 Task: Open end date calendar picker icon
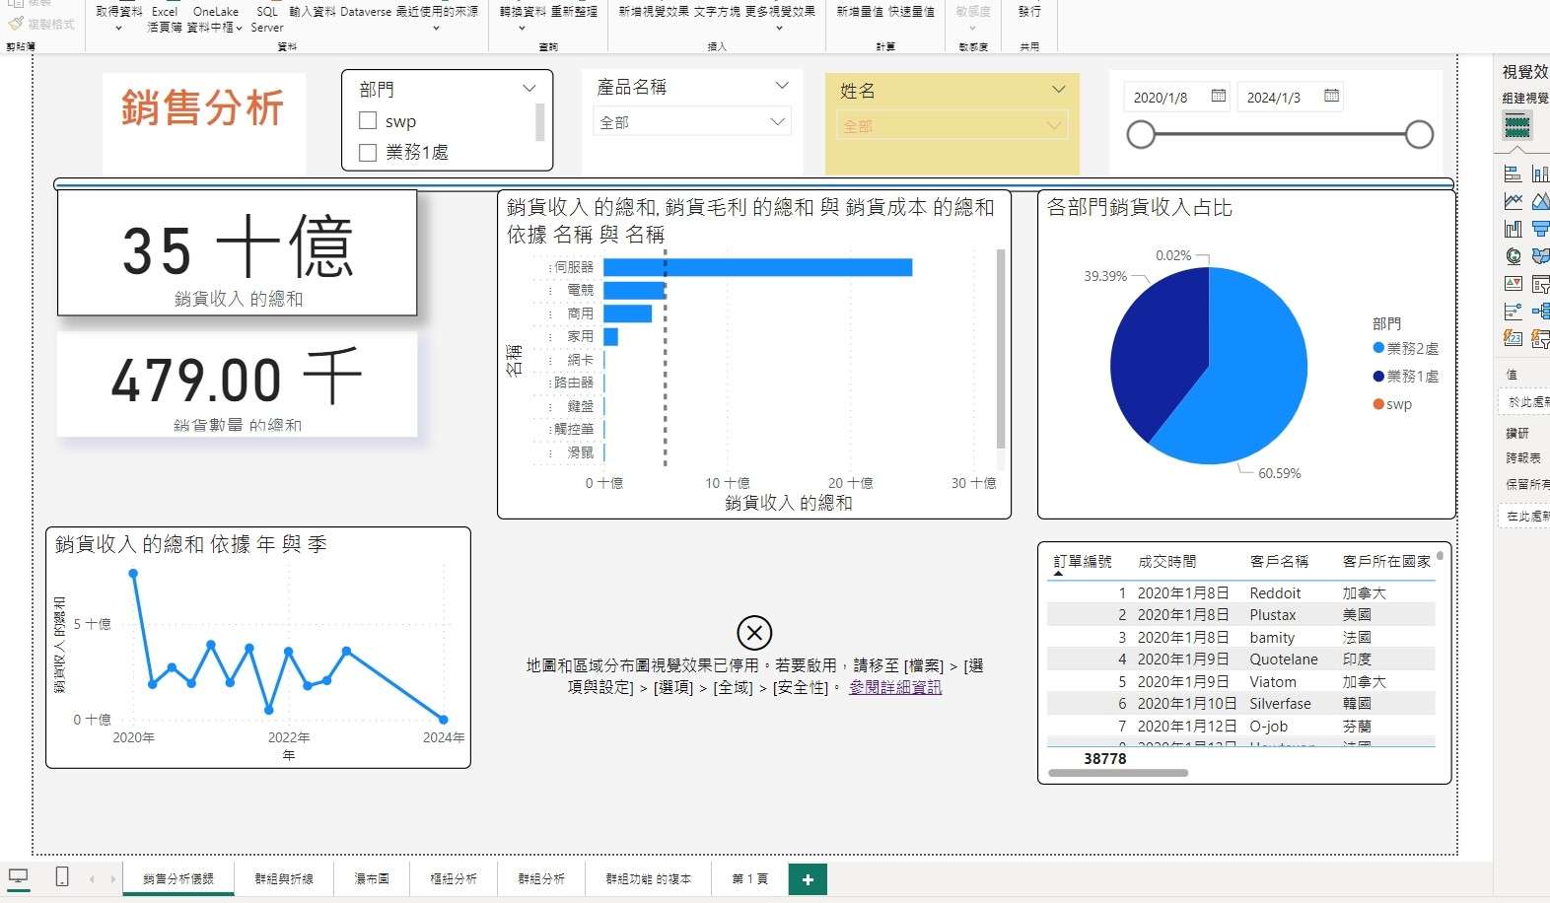pyautogui.click(x=1331, y=96)
